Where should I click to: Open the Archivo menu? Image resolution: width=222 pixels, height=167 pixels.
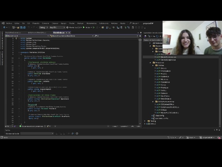9,23
